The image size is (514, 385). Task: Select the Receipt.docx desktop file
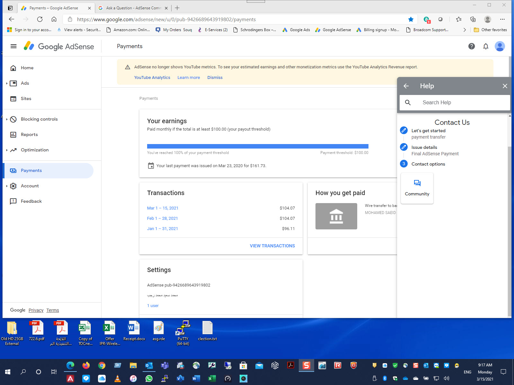click(x=134, y=331)
